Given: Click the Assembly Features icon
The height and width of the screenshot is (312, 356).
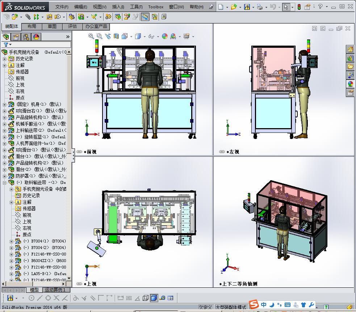Looking at the screenshot, I should click(81, 17).
